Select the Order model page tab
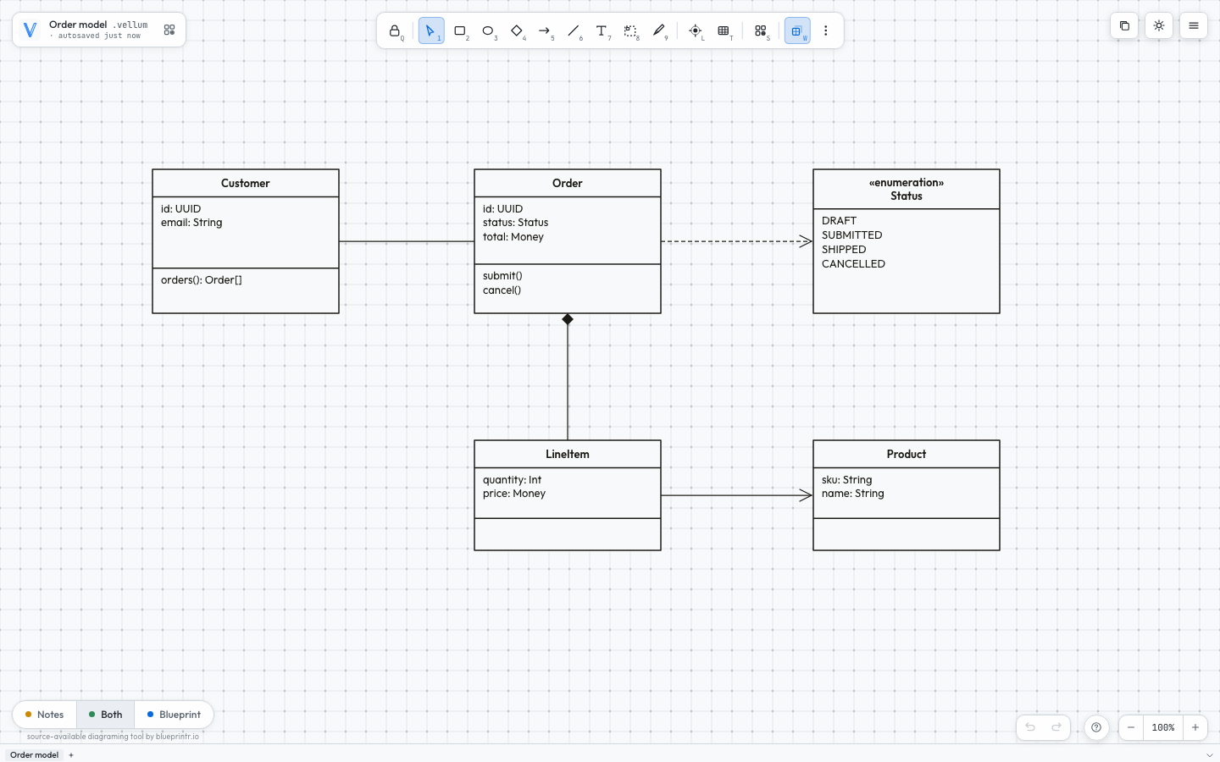 point(34,754)
